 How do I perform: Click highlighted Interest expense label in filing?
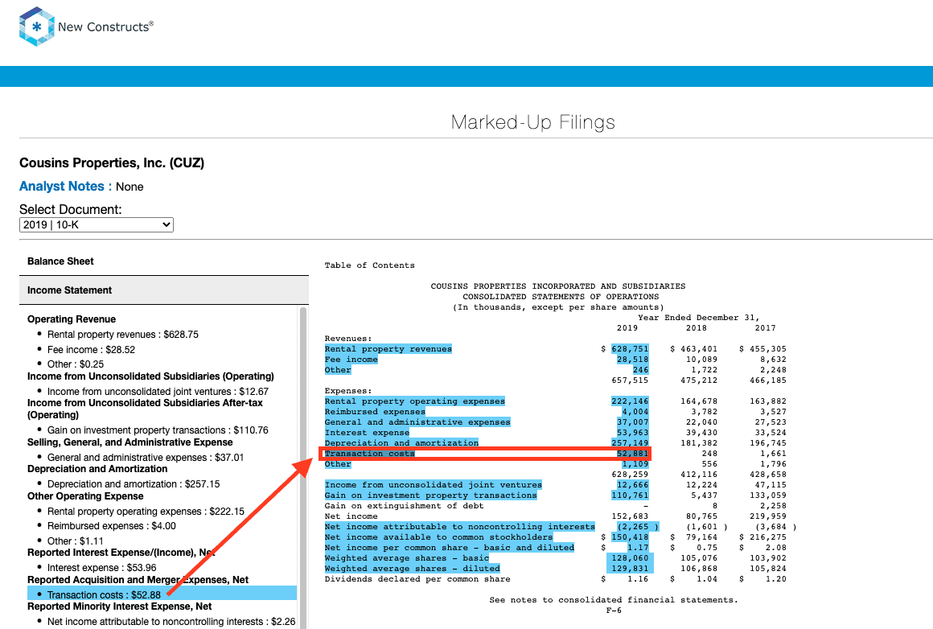[367, 433]
